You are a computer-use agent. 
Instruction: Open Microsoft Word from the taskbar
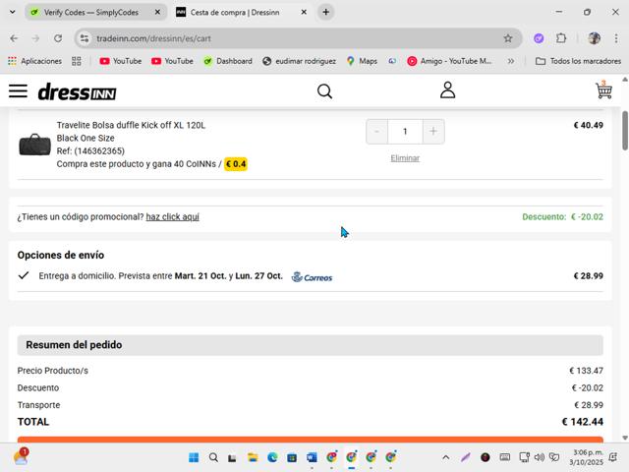point(312,457)
